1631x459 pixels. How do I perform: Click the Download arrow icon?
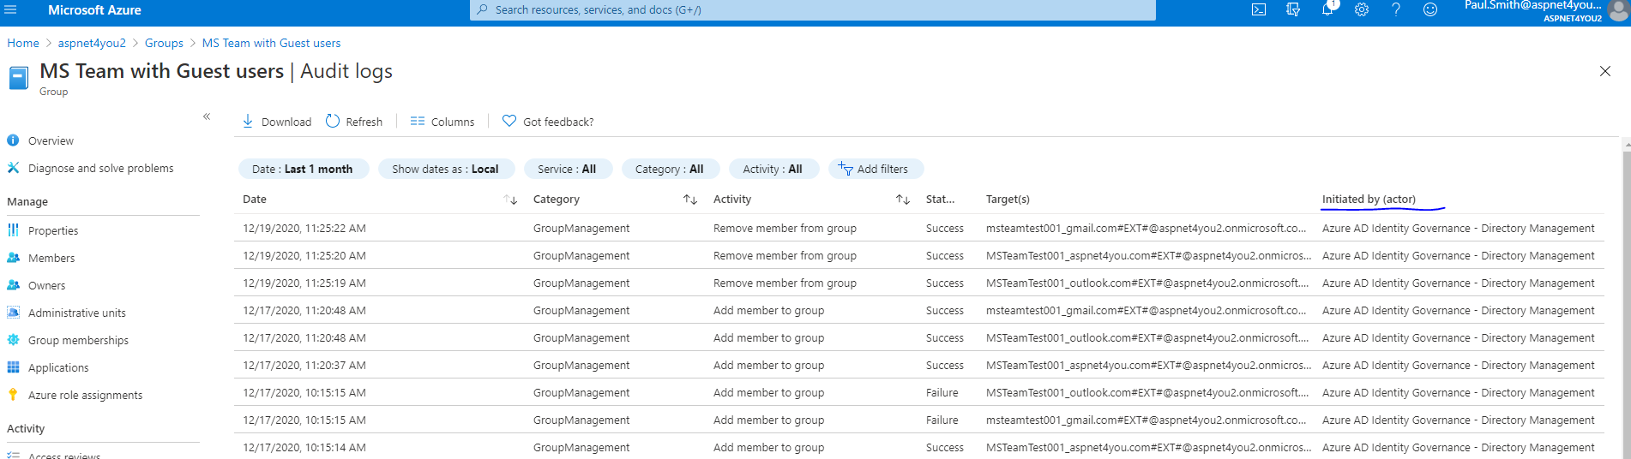(x=248, y=122)
